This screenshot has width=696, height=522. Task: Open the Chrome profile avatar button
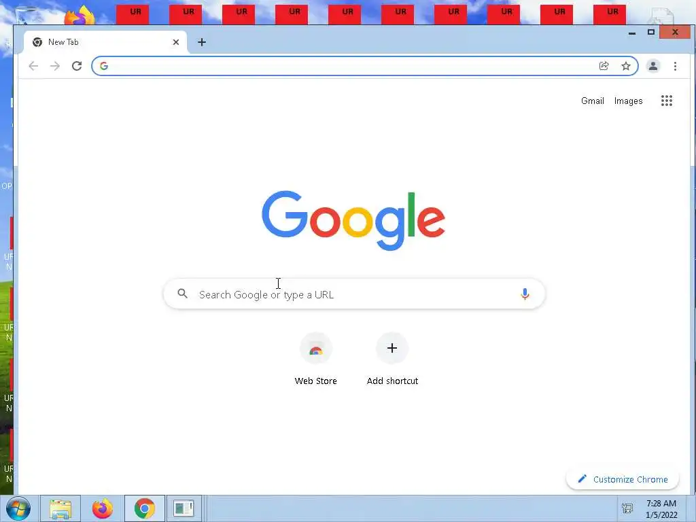point(653,66)
